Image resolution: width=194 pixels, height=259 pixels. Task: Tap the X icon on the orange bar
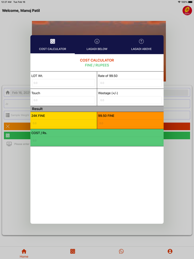pyautogui.click(x=8, y=126)
